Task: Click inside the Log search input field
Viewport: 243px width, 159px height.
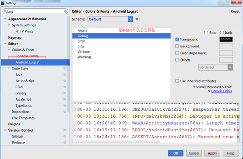Action: tap(35, 11)
